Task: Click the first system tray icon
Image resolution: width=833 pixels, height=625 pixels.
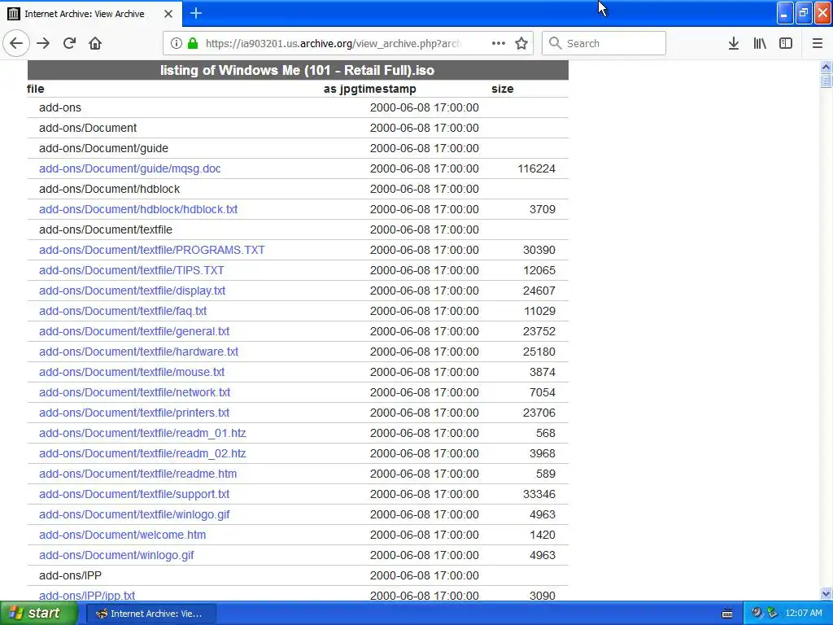Action: (756, 614)
